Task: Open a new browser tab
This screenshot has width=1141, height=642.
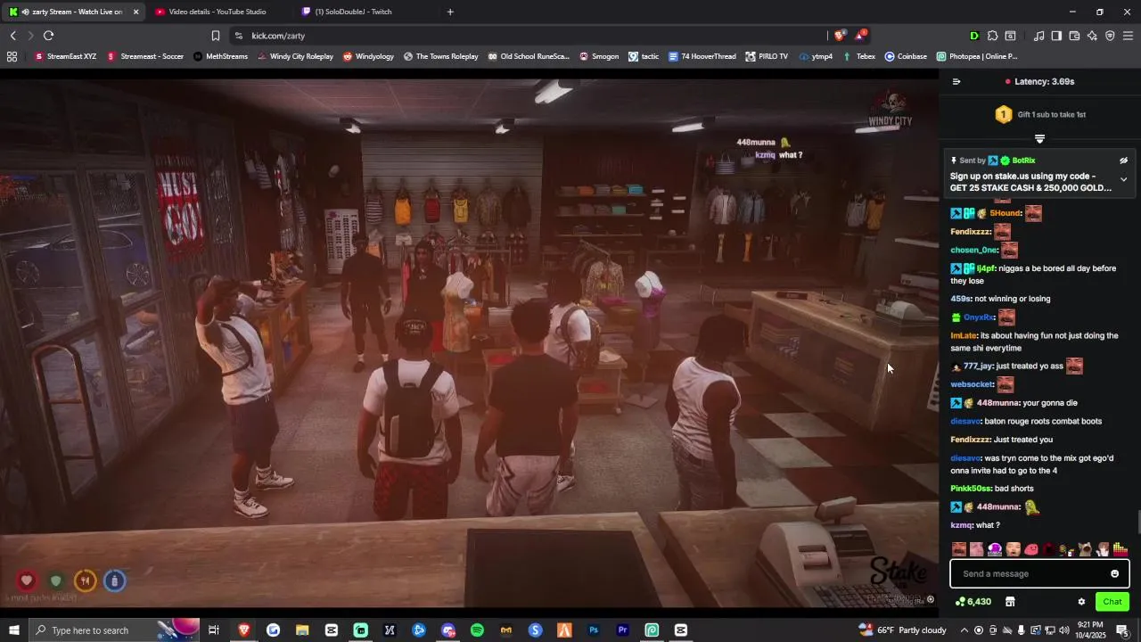Action: tap(450, 12)
